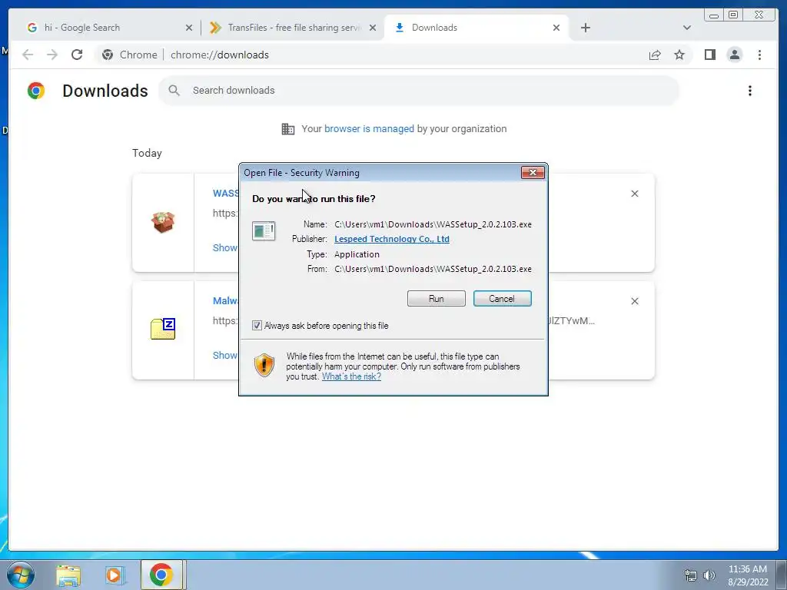Share this page icon in address bar
The height and width of the screenshot is (590, 787).
(655, 55)
